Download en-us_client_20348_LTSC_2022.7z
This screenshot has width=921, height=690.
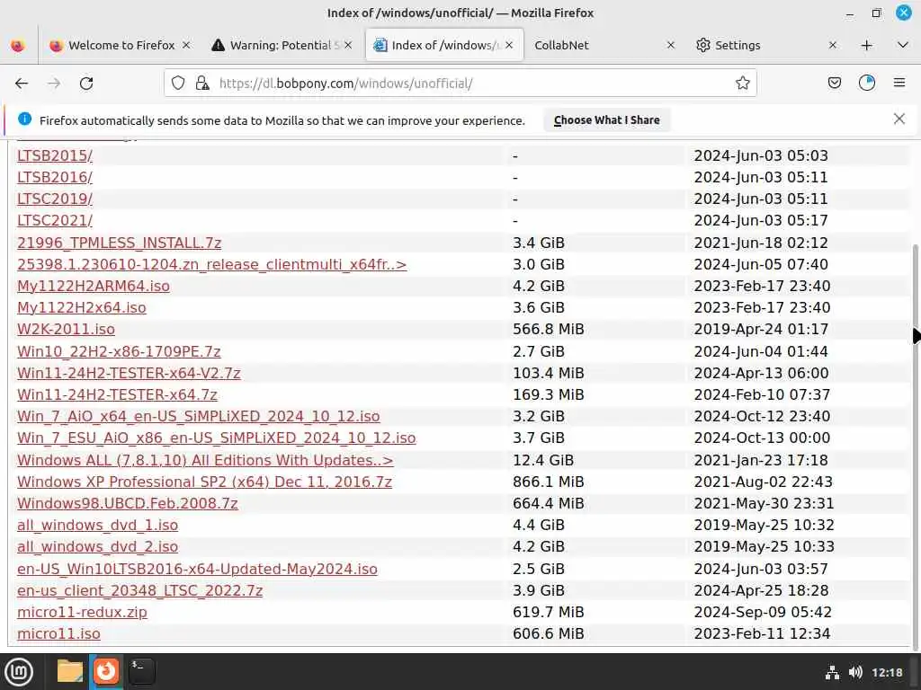(139, 591)
